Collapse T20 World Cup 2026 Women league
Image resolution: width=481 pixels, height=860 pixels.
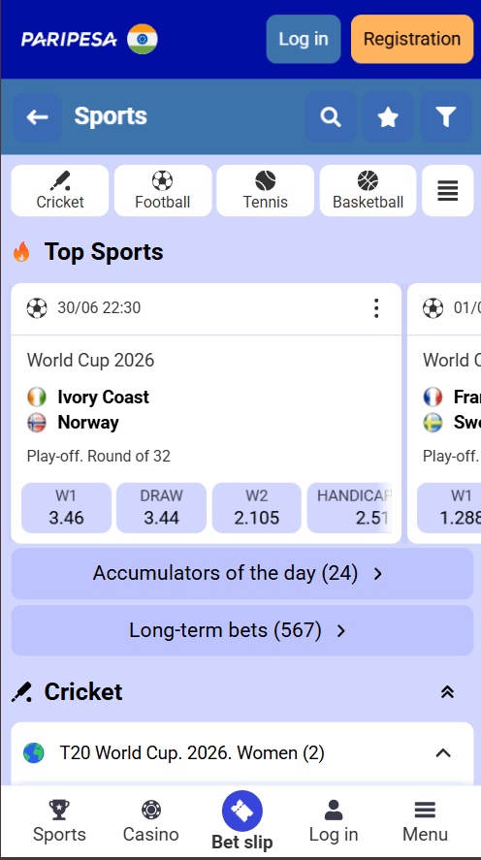[x=443, y=753]
